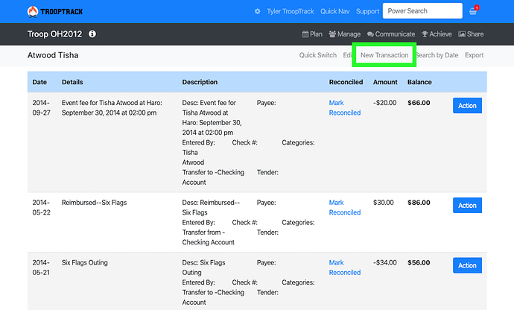Screen dimensions: 514x310
Task: Open the Manage menu
Action: pos(344,34)
